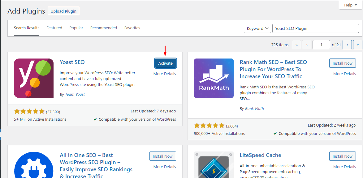Switch to the Popular tab
Image resolution: width=363 pixels, height=178 pixels.
[76, 28]
